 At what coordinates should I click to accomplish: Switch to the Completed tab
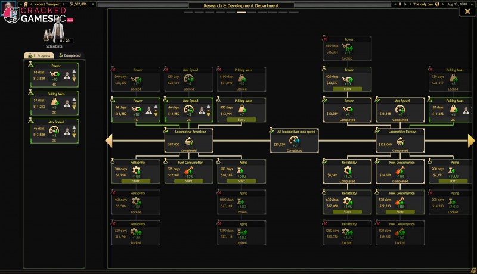pyautogui.click(x=69, y=55)
